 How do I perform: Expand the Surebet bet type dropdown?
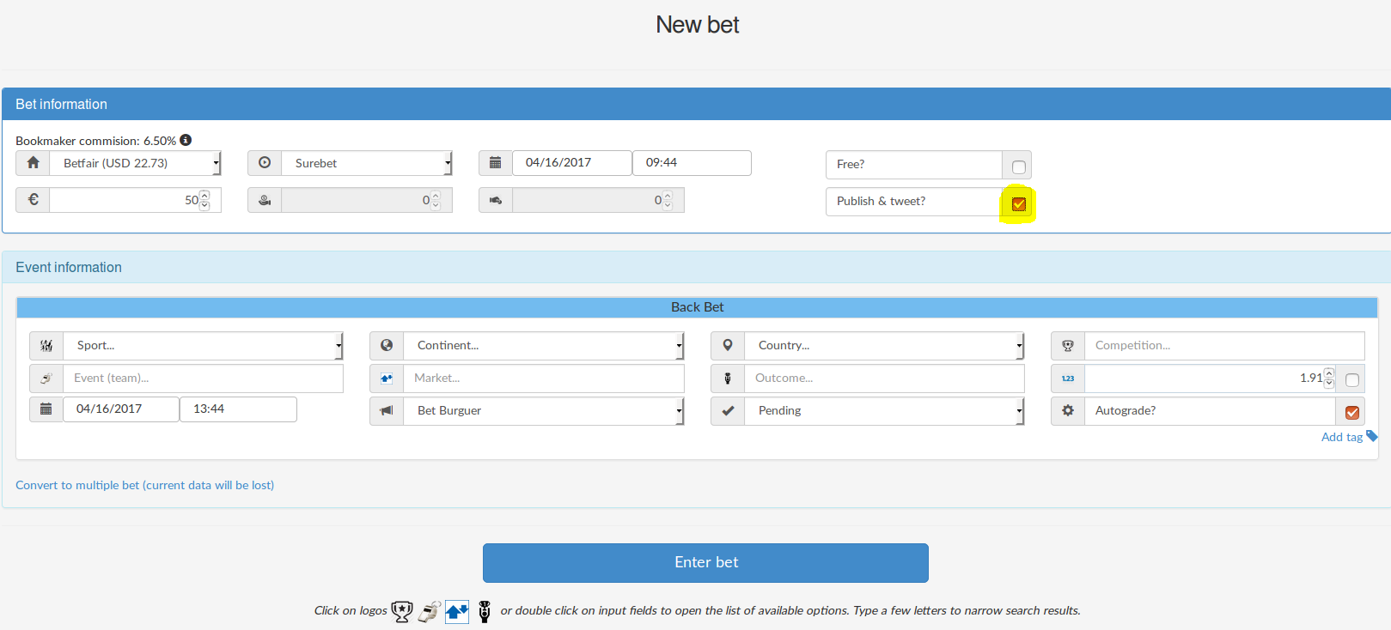pyautogui.click(x=367, y=163)
